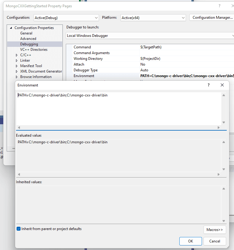Select the General properties page
This screenshot has height=250, width=234.
point(26,33)
